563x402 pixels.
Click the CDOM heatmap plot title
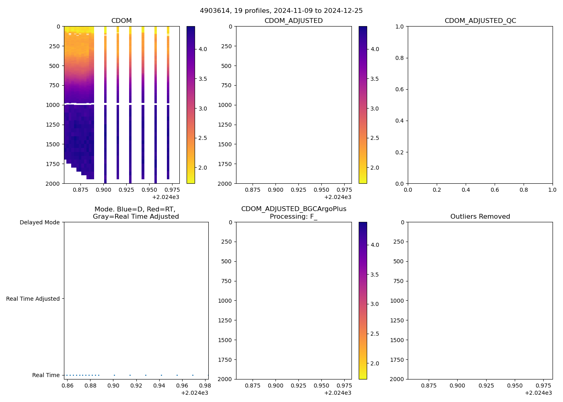click(x=121, y=21)
